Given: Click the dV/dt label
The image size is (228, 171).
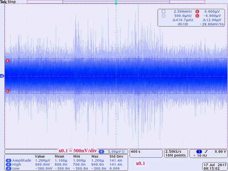Looking at the screenshot, I should (183, 24).
